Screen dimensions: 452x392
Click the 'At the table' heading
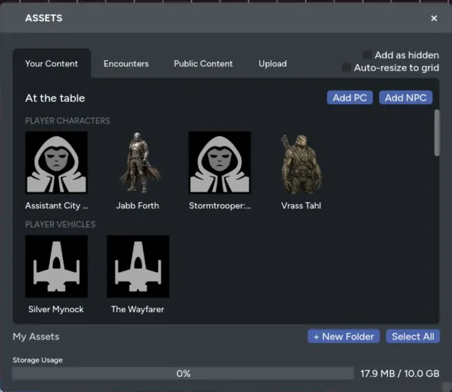[55, 98]
